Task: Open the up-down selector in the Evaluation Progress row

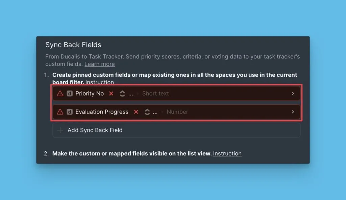Action: 147,112
